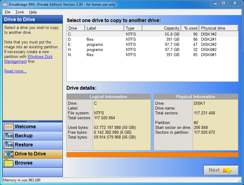Image resolution: width=244 pixels, height=185 pixels.
Task: Sort by the % used column header
Action: click(x=190, y=28)
